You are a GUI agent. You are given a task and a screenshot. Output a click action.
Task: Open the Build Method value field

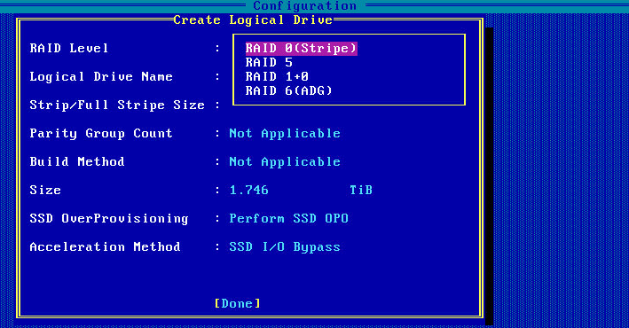click(x=285, y=162)
